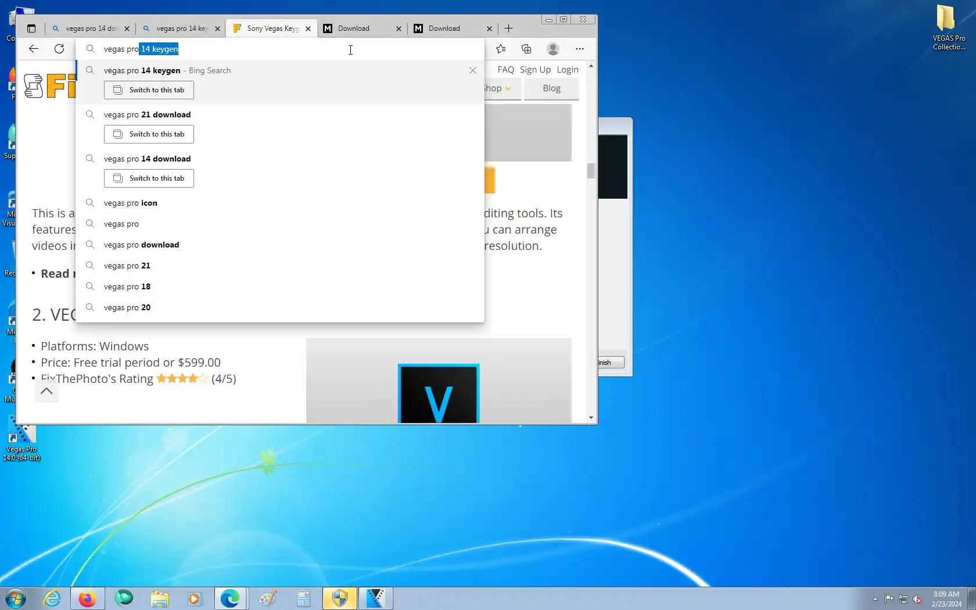Open the Blog navigation button
Viewport: 976px width, 610px height.
tap(551, 88)
